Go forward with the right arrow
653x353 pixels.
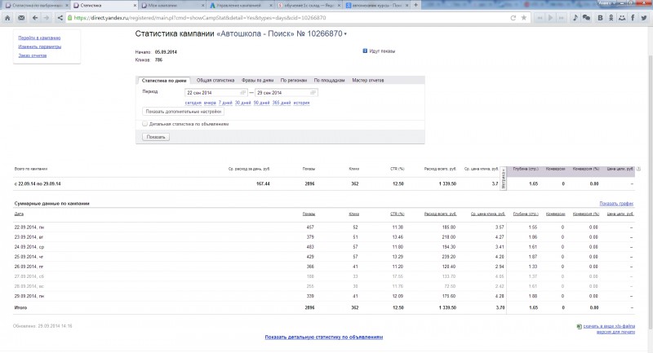point(47,18)
